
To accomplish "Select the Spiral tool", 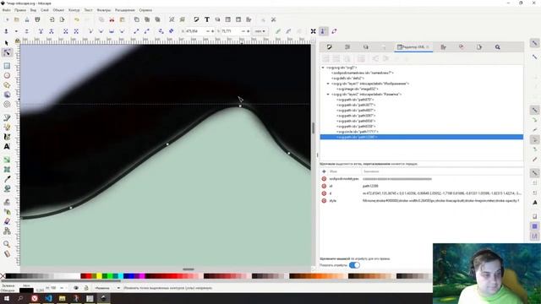I will click(x=7, y=105).
